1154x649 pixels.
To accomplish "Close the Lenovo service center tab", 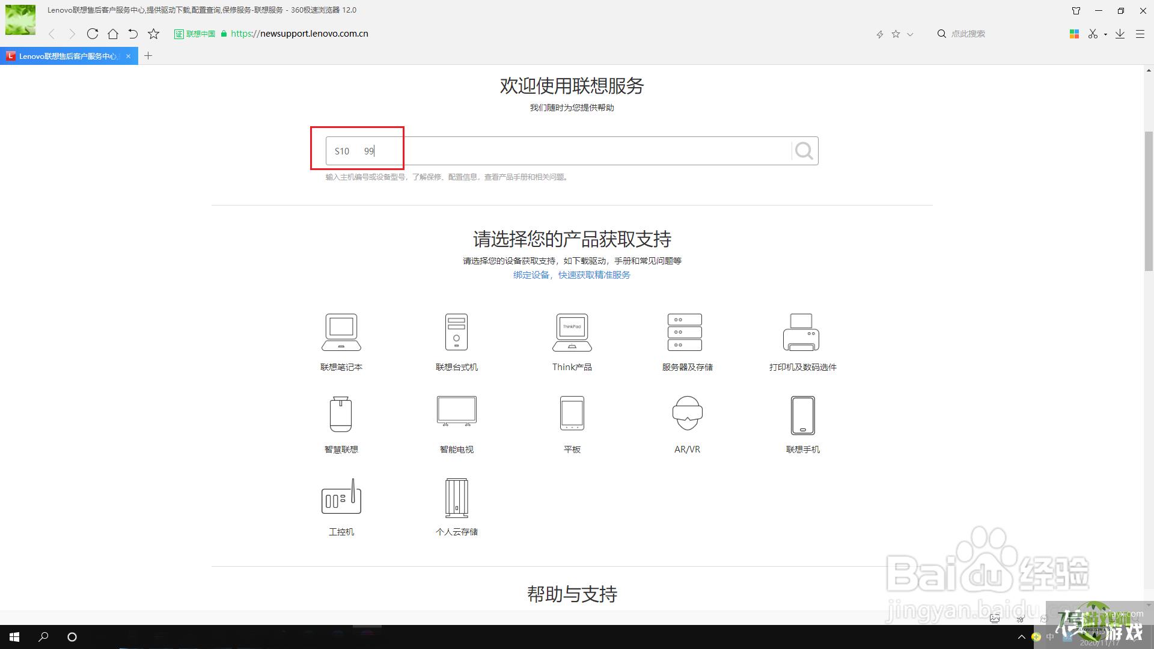I will coord(128,56).
